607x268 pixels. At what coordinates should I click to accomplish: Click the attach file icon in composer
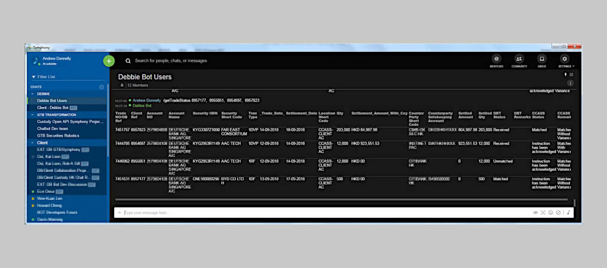click(x=535, y=212)
